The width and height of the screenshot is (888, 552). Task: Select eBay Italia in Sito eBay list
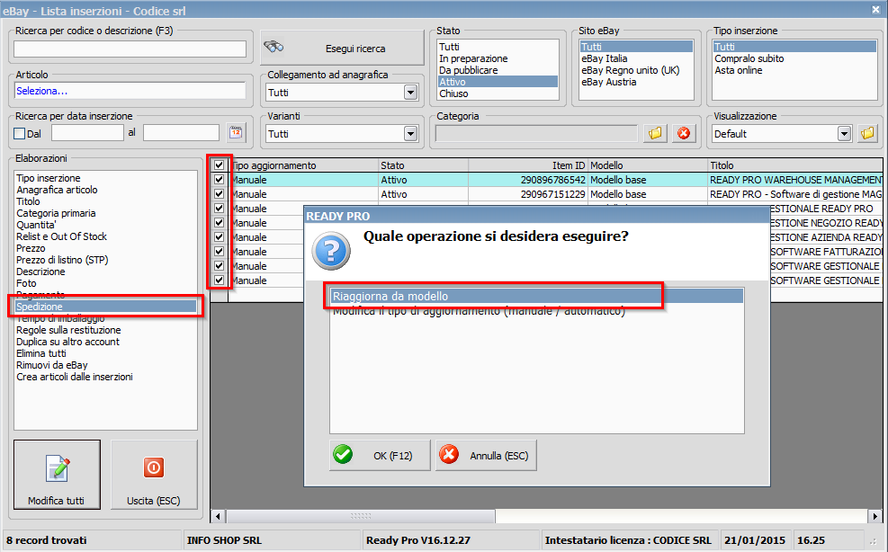coord(605,58)
